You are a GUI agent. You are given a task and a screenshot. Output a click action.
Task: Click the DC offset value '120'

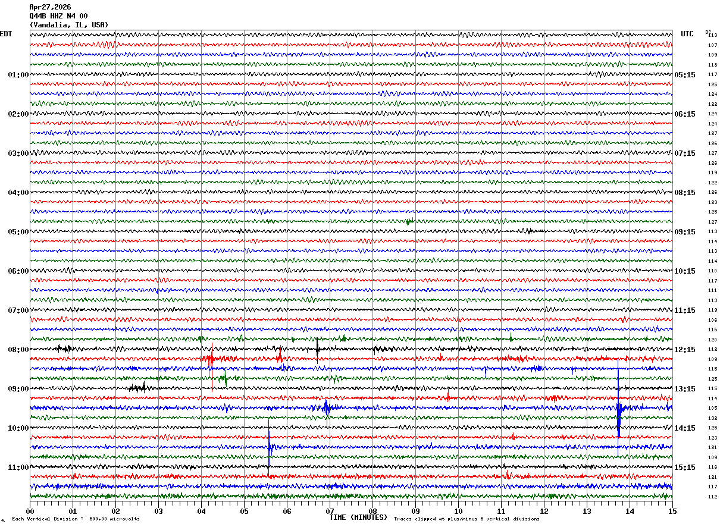point(712,340)
